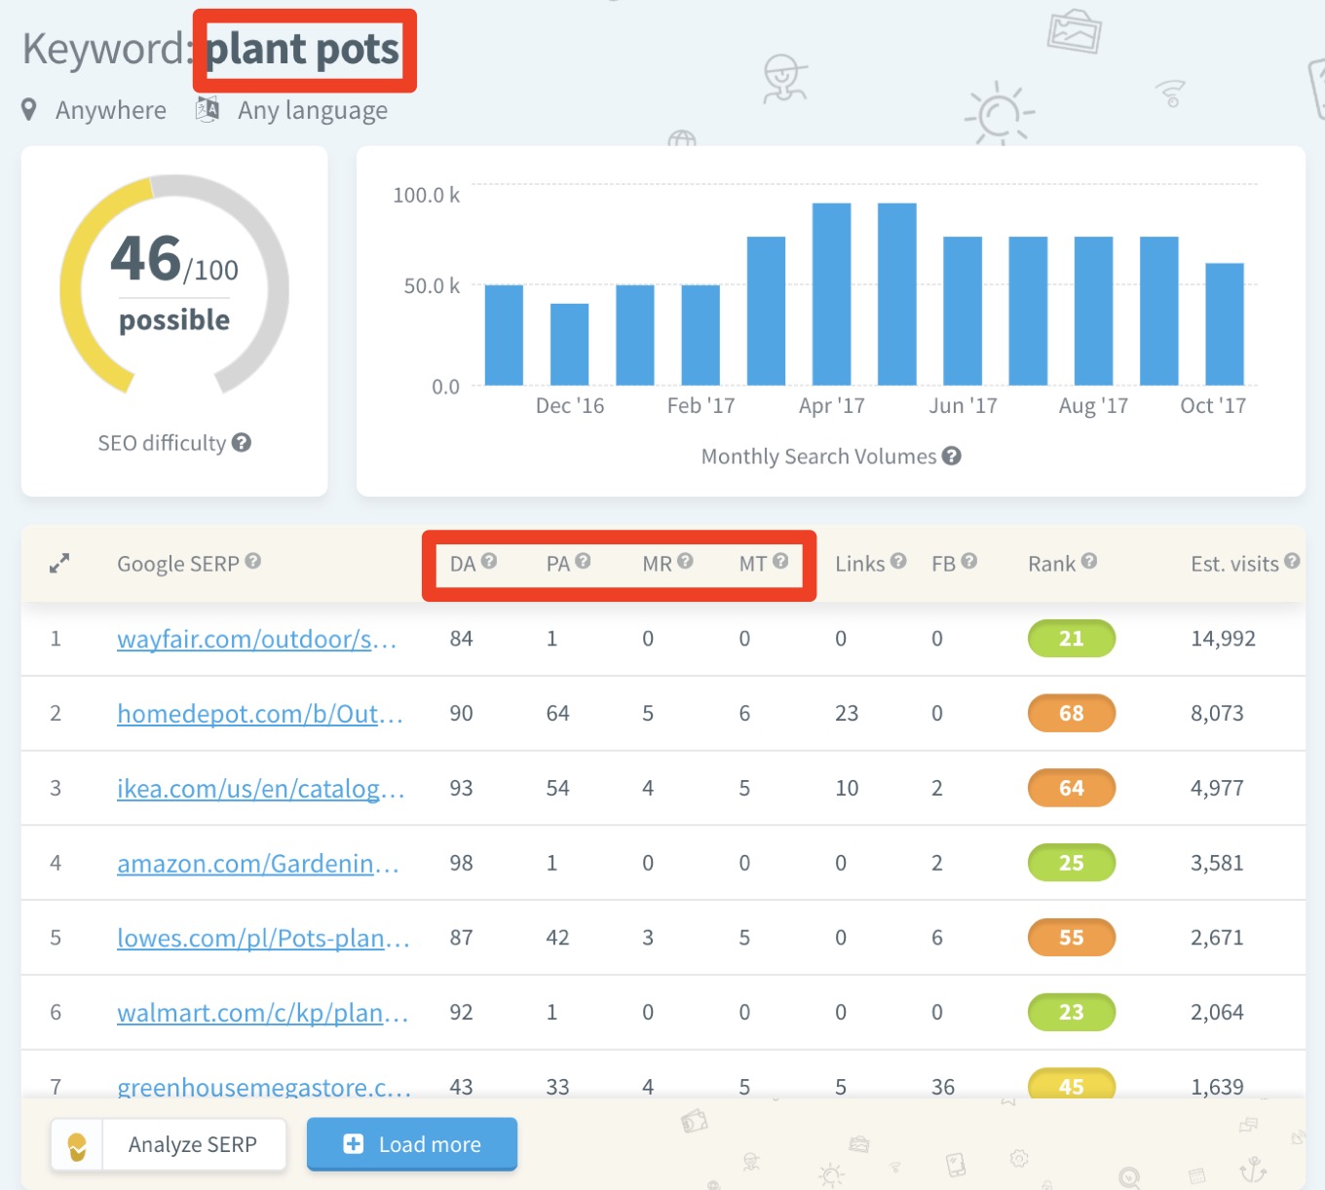Click the MR column help icon

pyautogui.click(x=686, y=560)
